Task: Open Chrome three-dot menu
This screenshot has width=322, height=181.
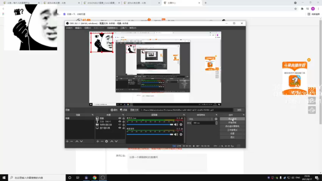Action: tap(318, 9)
